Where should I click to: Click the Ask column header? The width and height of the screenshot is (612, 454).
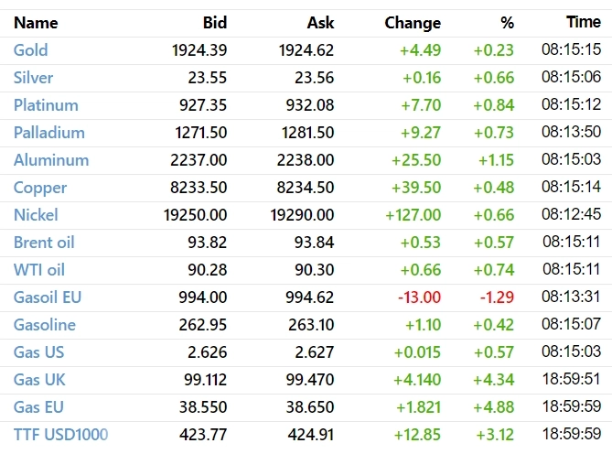tap(320, 23)
